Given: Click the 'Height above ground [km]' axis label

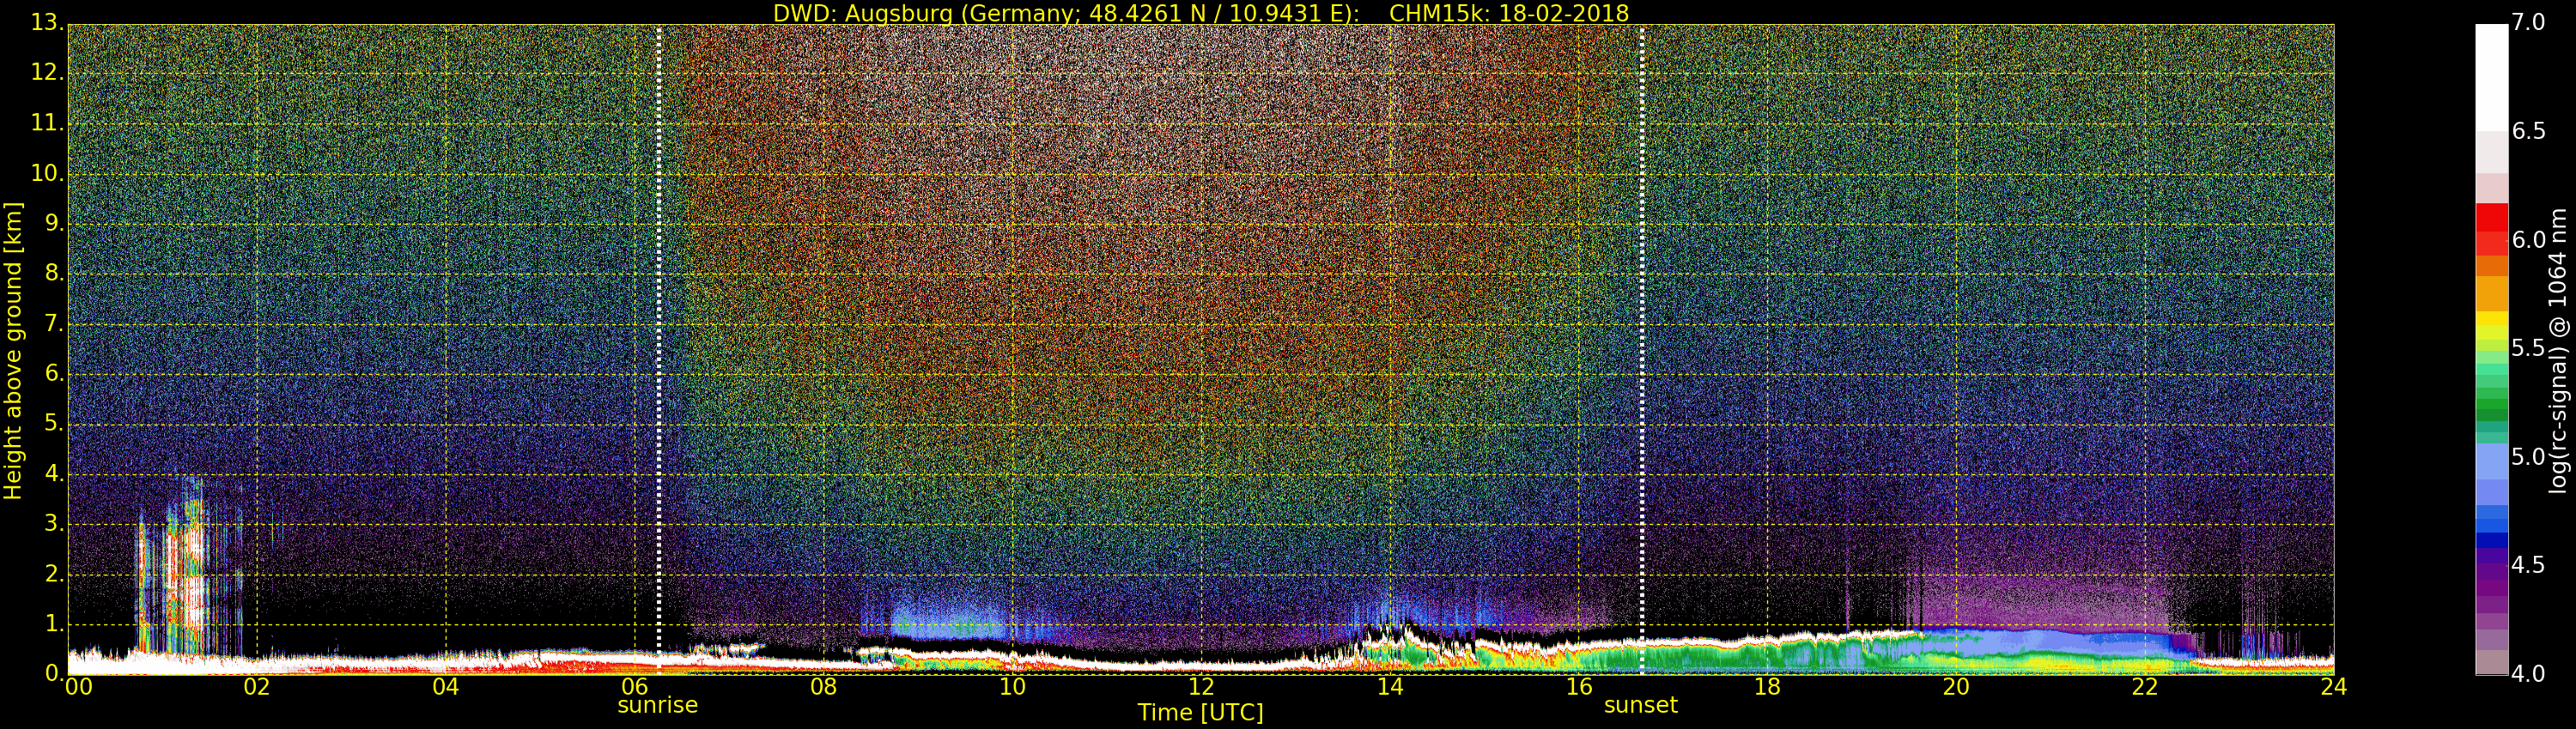Looking at the screenshot, I should pos(13,350).
